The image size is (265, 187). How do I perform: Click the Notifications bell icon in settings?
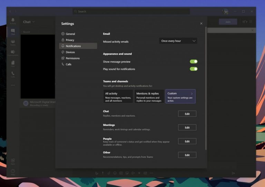click(x=63, y=46)
